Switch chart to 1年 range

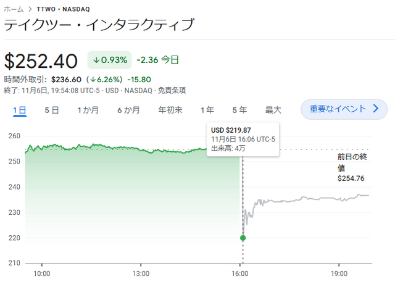(207, 110)
